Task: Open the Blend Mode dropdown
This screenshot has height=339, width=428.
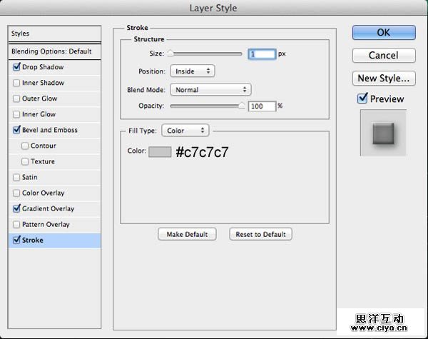Action: pos(210,90)
